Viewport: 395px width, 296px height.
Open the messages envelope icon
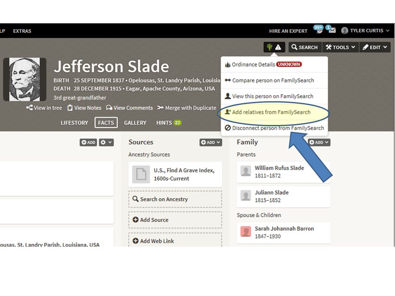point(331,30)
